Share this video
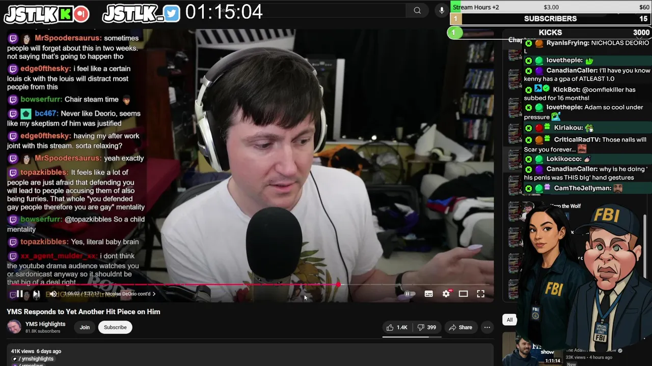Image resolution: width=652 pixels, height=366 pixels. 460,327
